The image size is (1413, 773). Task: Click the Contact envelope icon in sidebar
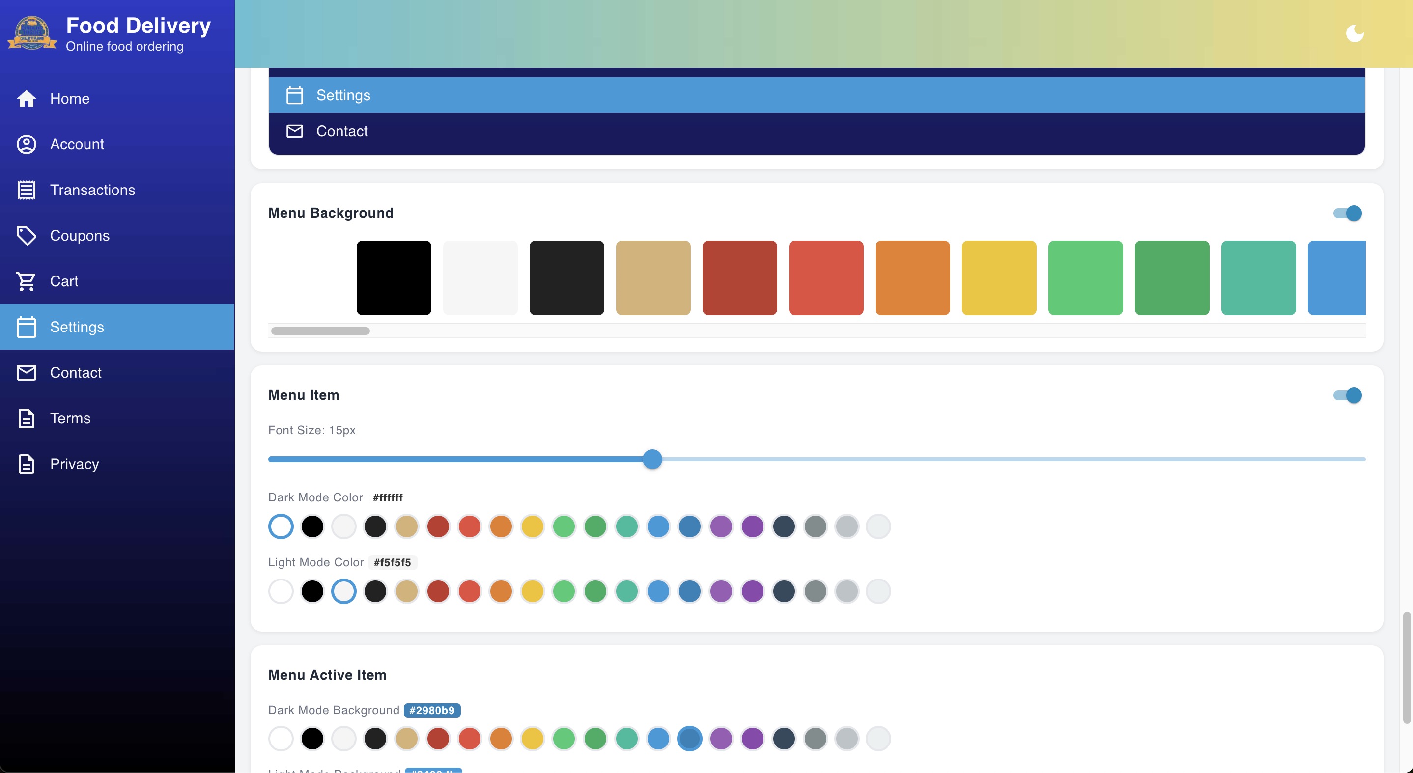(27, 373)
